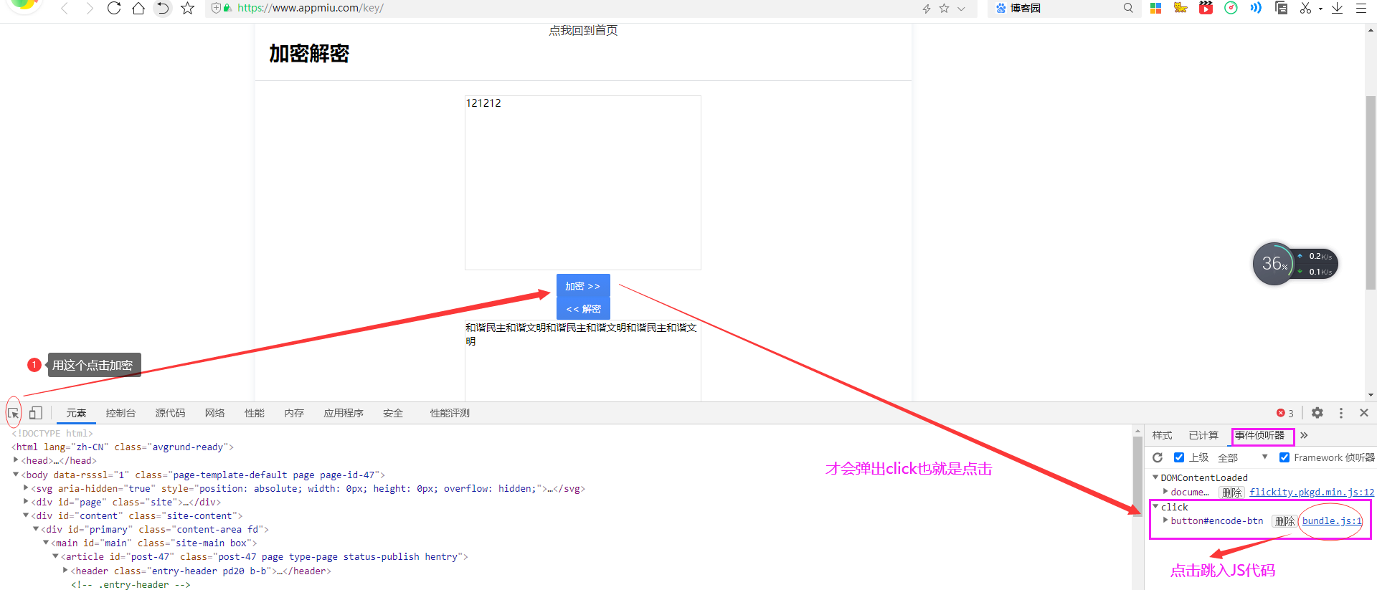This screenshot has height=590, width=1377.
Task: Click the browser logo avatar
Action: tap(24, 6)
